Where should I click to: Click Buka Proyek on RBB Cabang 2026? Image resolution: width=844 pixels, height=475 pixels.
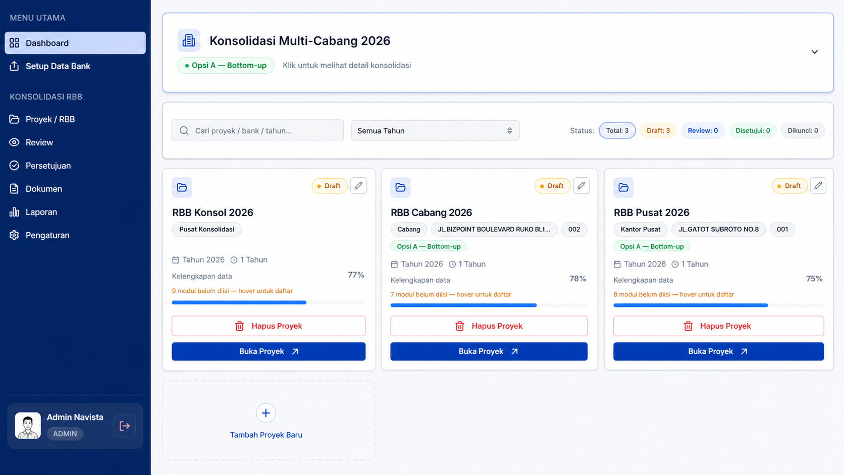[489, 351]
